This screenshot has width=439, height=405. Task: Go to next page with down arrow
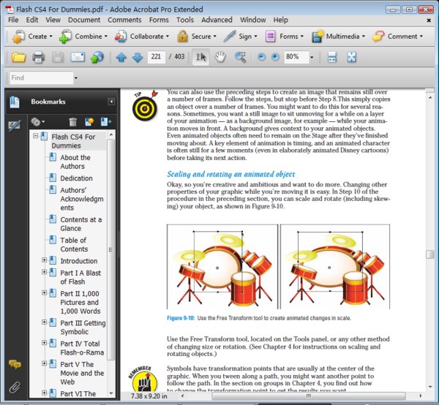click(137, 57)
